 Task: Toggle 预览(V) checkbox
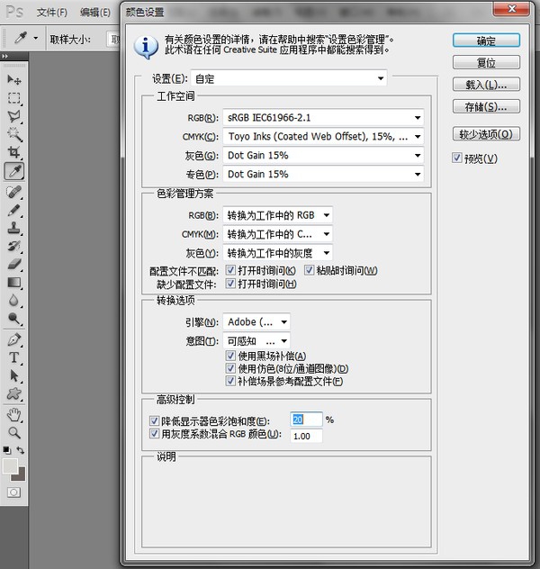click(x=457, y=158)
